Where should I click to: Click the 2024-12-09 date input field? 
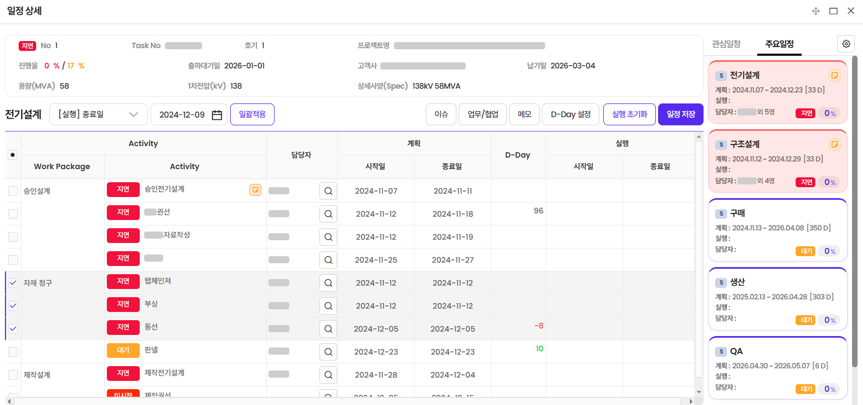pyautogui.click(x=182, y=115)
